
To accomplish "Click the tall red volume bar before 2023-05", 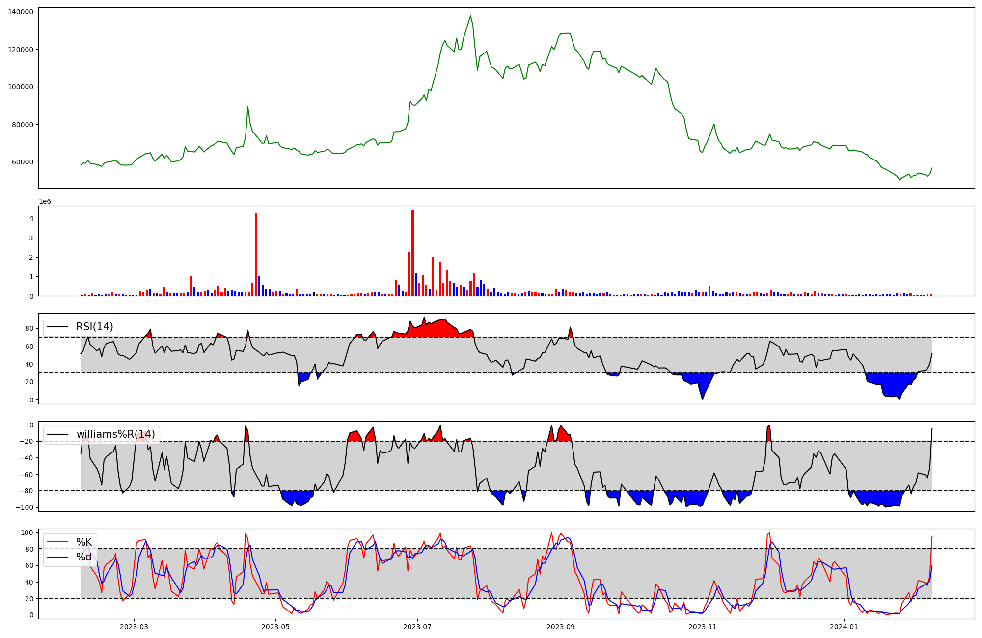I will pyautogui.click(x=256, y=255).
